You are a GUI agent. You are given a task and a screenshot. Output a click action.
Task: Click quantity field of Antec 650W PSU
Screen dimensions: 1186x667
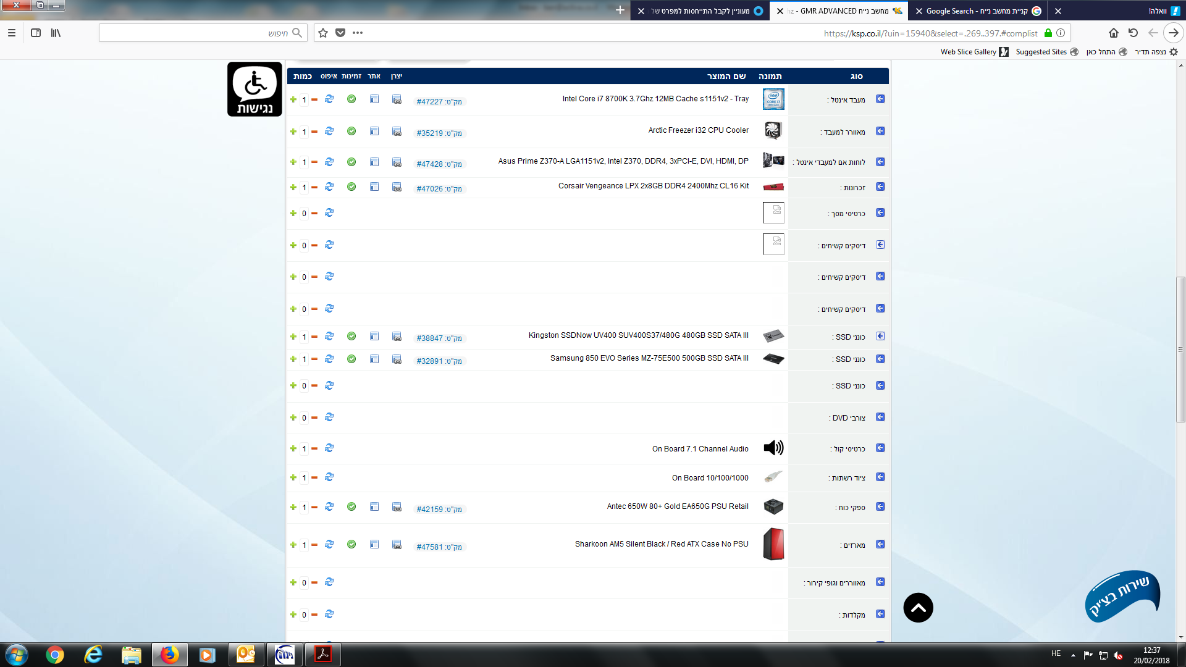pos(304,508)
